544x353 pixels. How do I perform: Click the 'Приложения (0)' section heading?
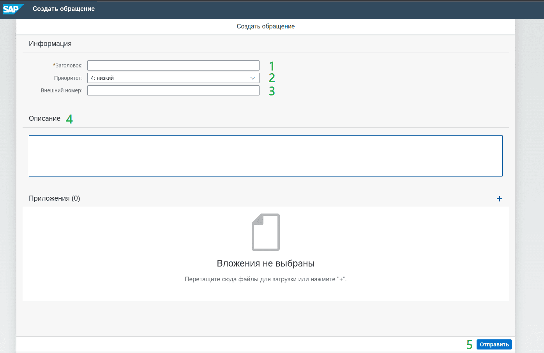(55, 198)
